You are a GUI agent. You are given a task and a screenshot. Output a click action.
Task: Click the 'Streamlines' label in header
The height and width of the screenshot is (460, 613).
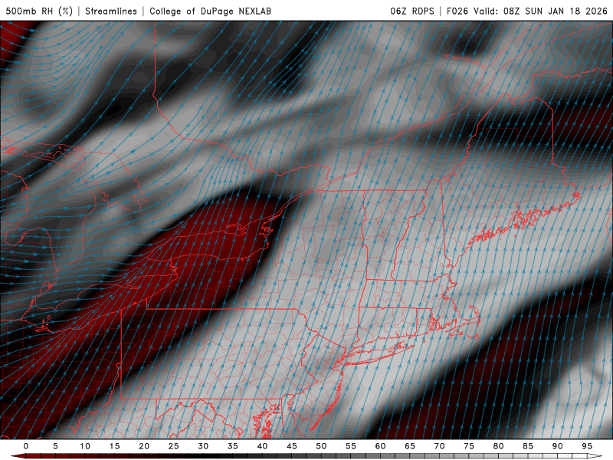coord(111,11)
